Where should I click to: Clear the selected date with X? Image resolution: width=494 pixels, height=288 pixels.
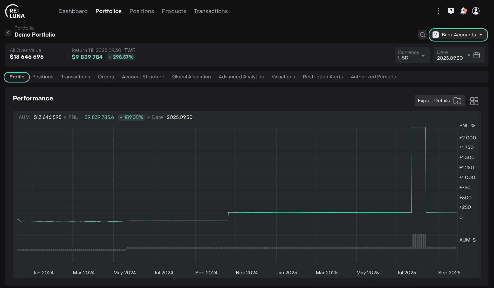coord(469,55)
